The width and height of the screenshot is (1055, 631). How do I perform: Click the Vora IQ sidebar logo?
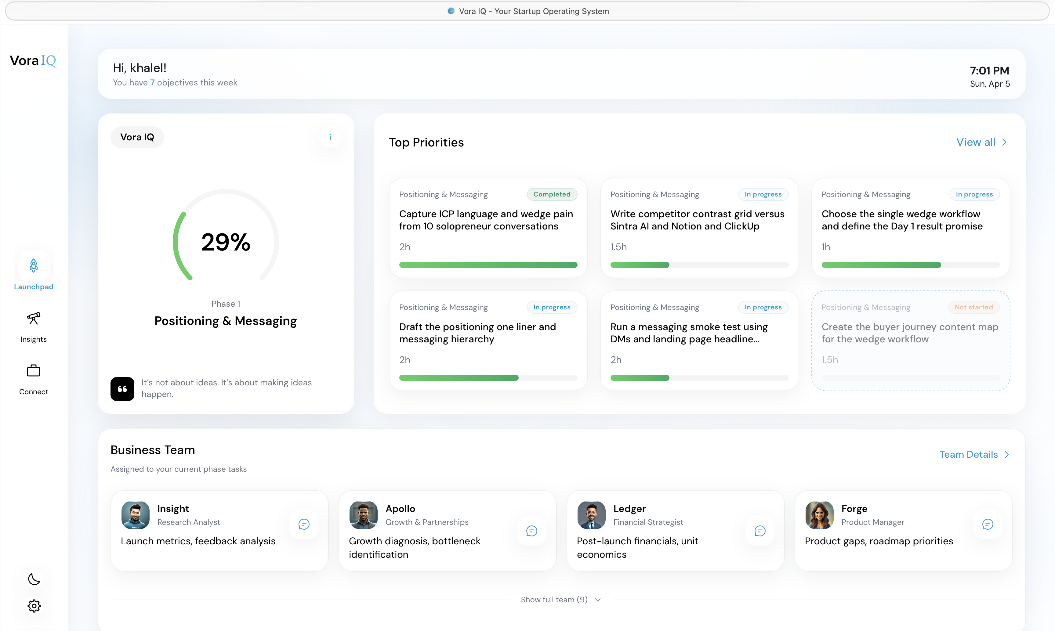point(33,61)
